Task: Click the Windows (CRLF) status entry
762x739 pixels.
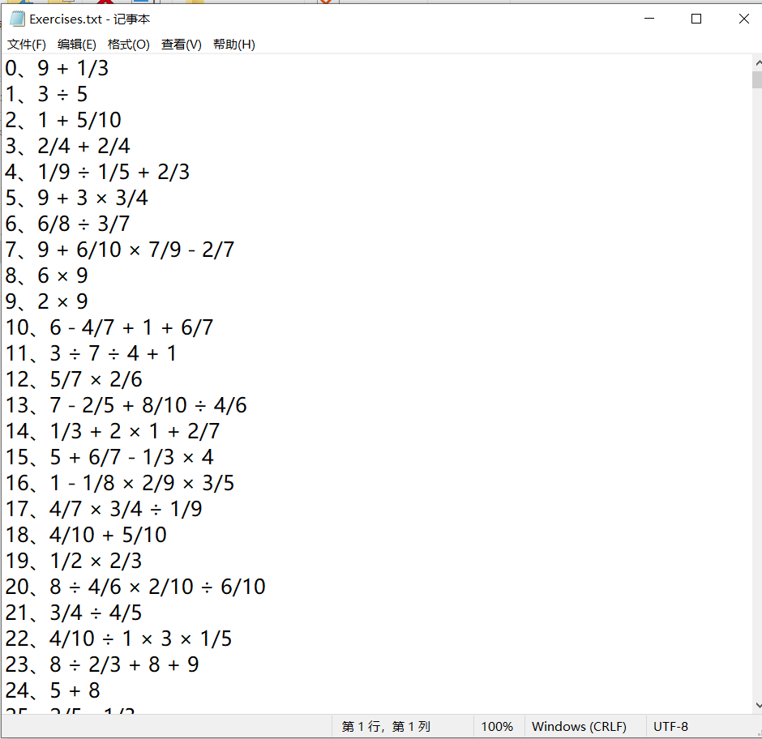Action: [580, 726]
